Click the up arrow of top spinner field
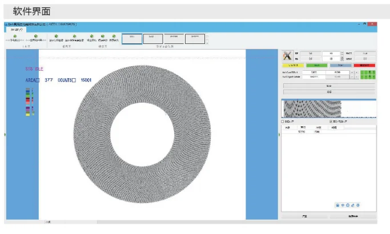This screenshot has width=390, height=234. 341,52
